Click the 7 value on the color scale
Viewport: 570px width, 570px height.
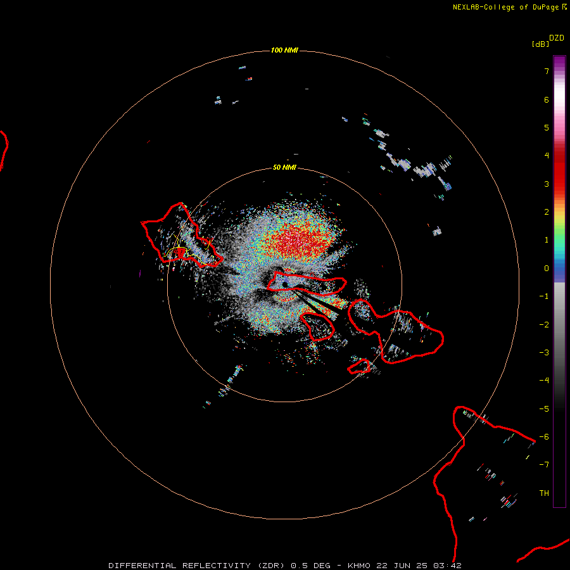tap(547, 71)
